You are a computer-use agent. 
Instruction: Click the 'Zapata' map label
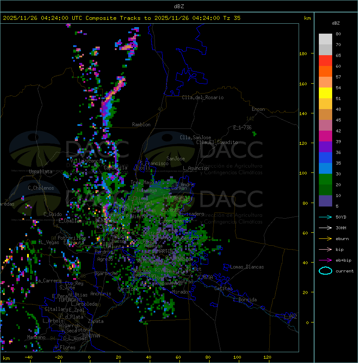point(96,321)
